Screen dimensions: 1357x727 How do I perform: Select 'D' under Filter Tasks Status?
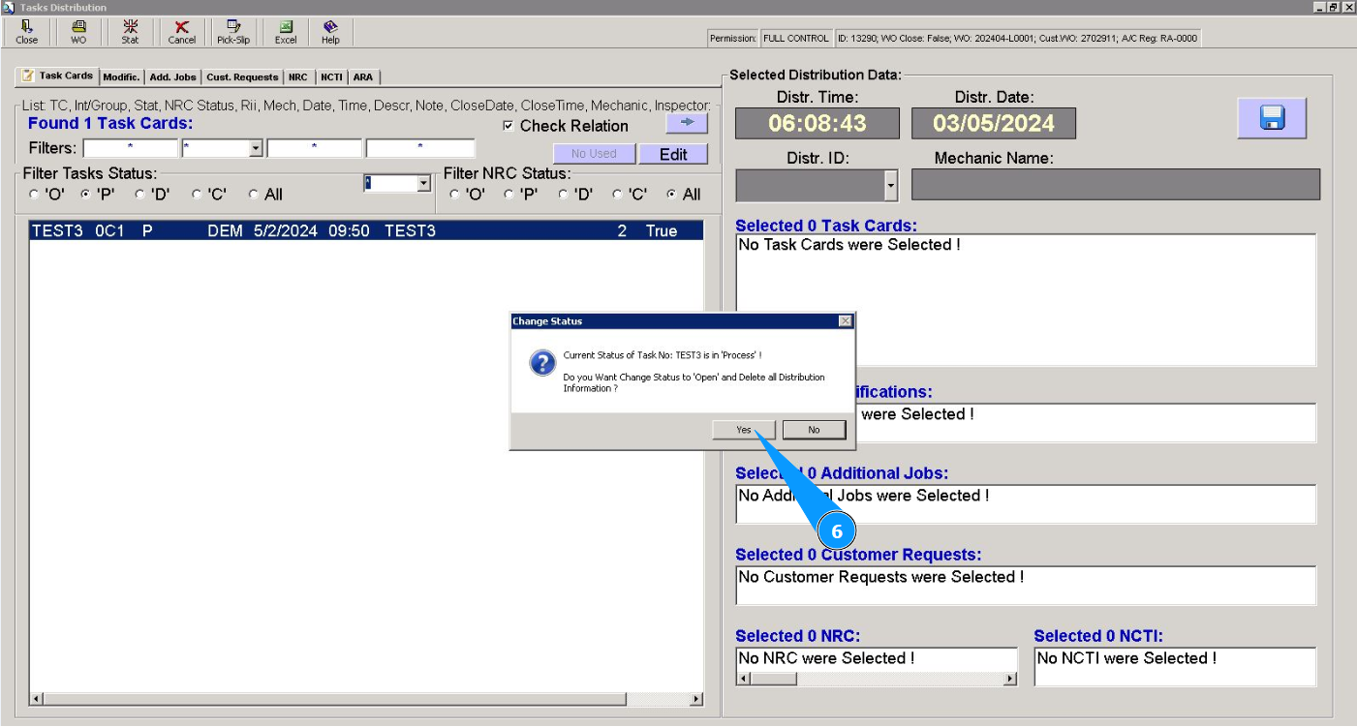(x=139, y=195)
